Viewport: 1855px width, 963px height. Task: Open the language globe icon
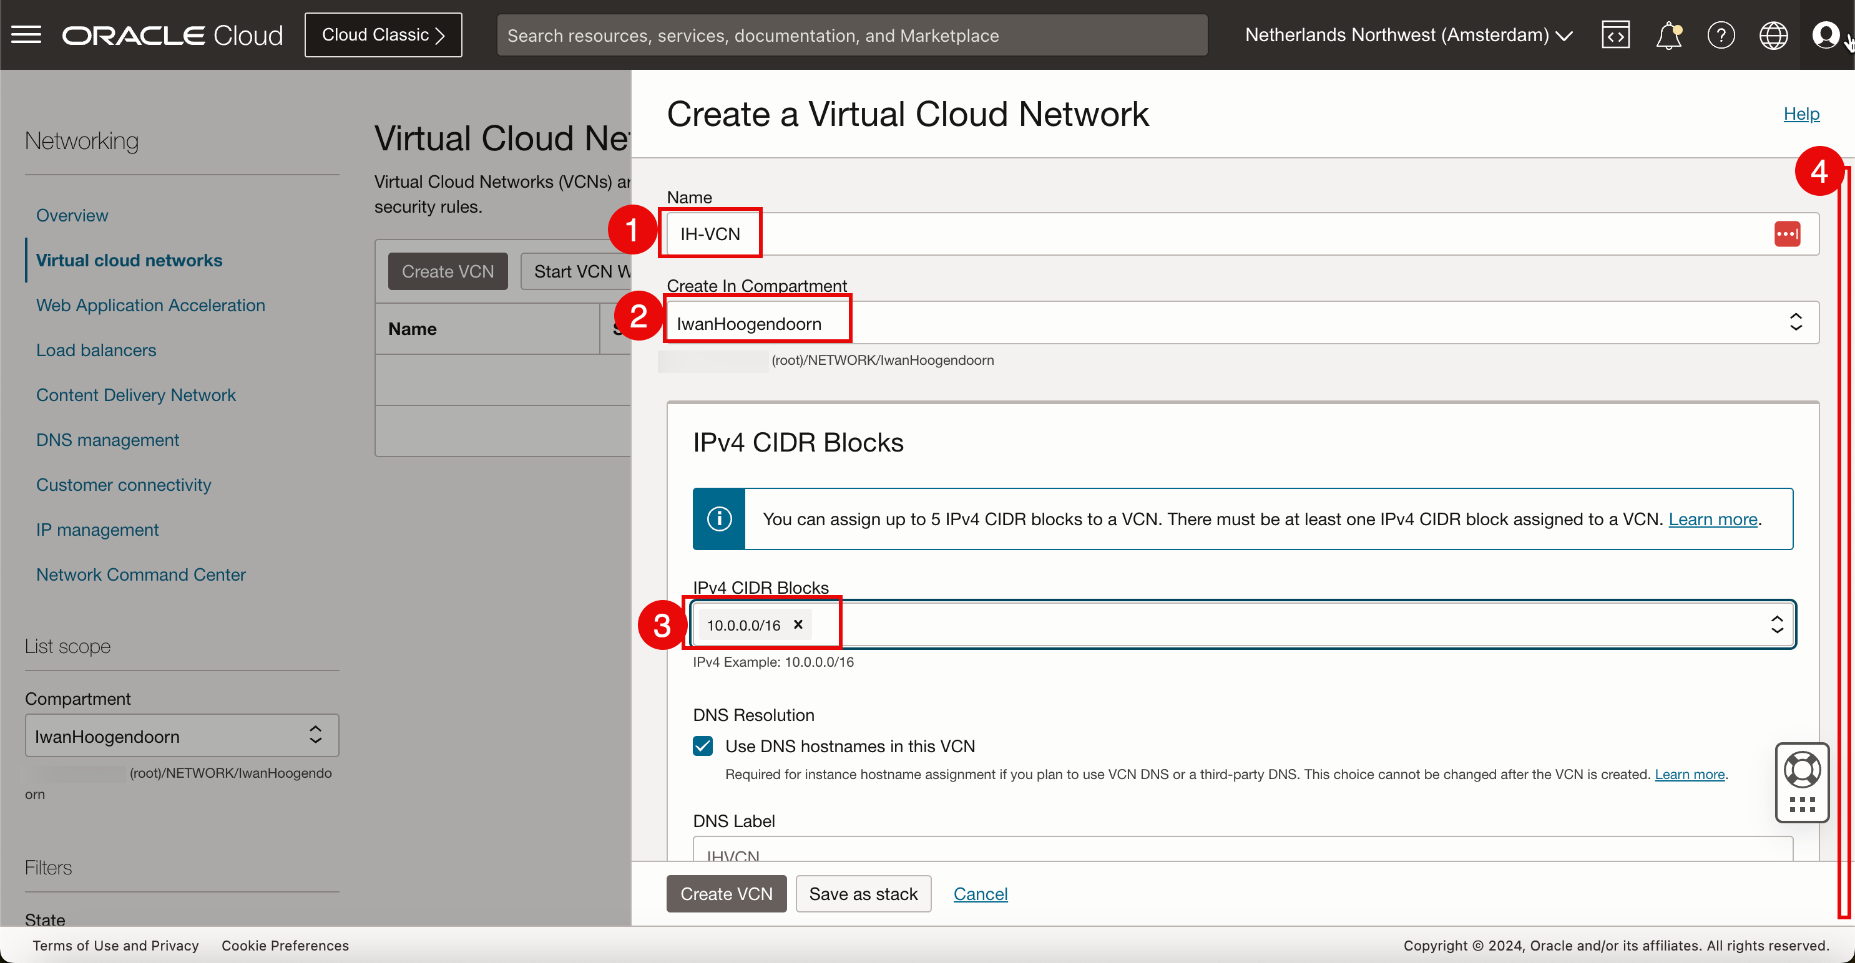click(x=1773, y=34)
